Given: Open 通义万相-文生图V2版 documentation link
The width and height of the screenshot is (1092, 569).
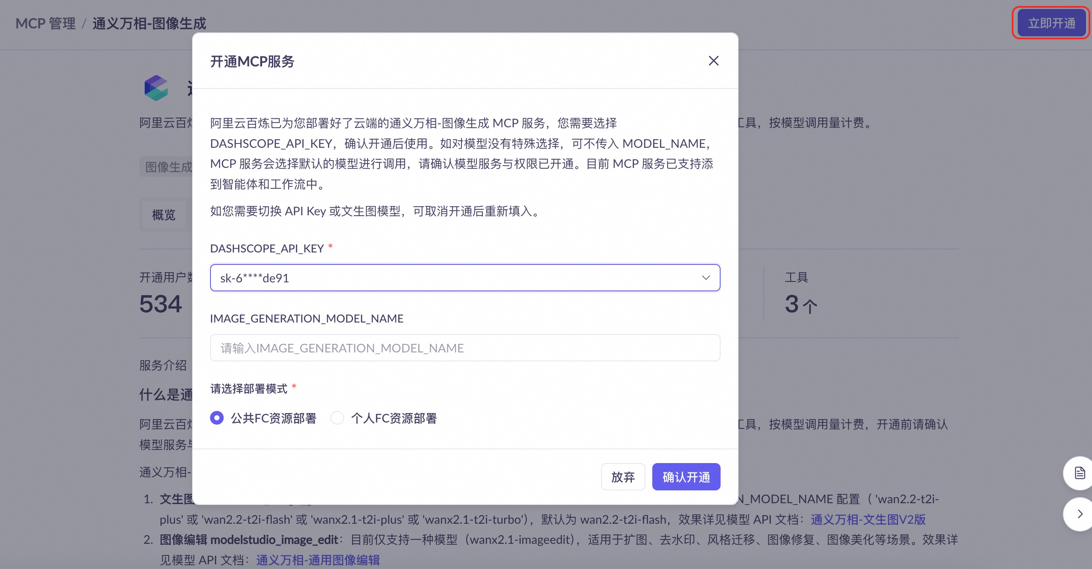Looking at the screenshot, I should (868, 519).
